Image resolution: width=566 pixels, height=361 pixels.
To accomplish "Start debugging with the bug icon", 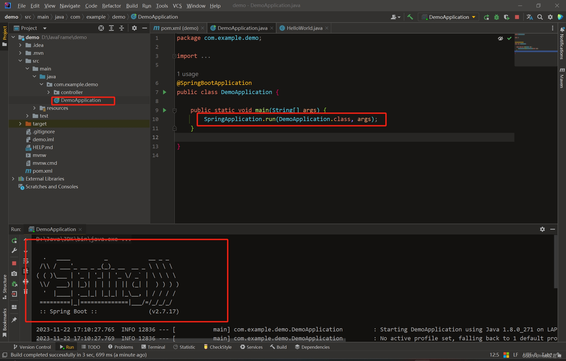I will [497, 17].
